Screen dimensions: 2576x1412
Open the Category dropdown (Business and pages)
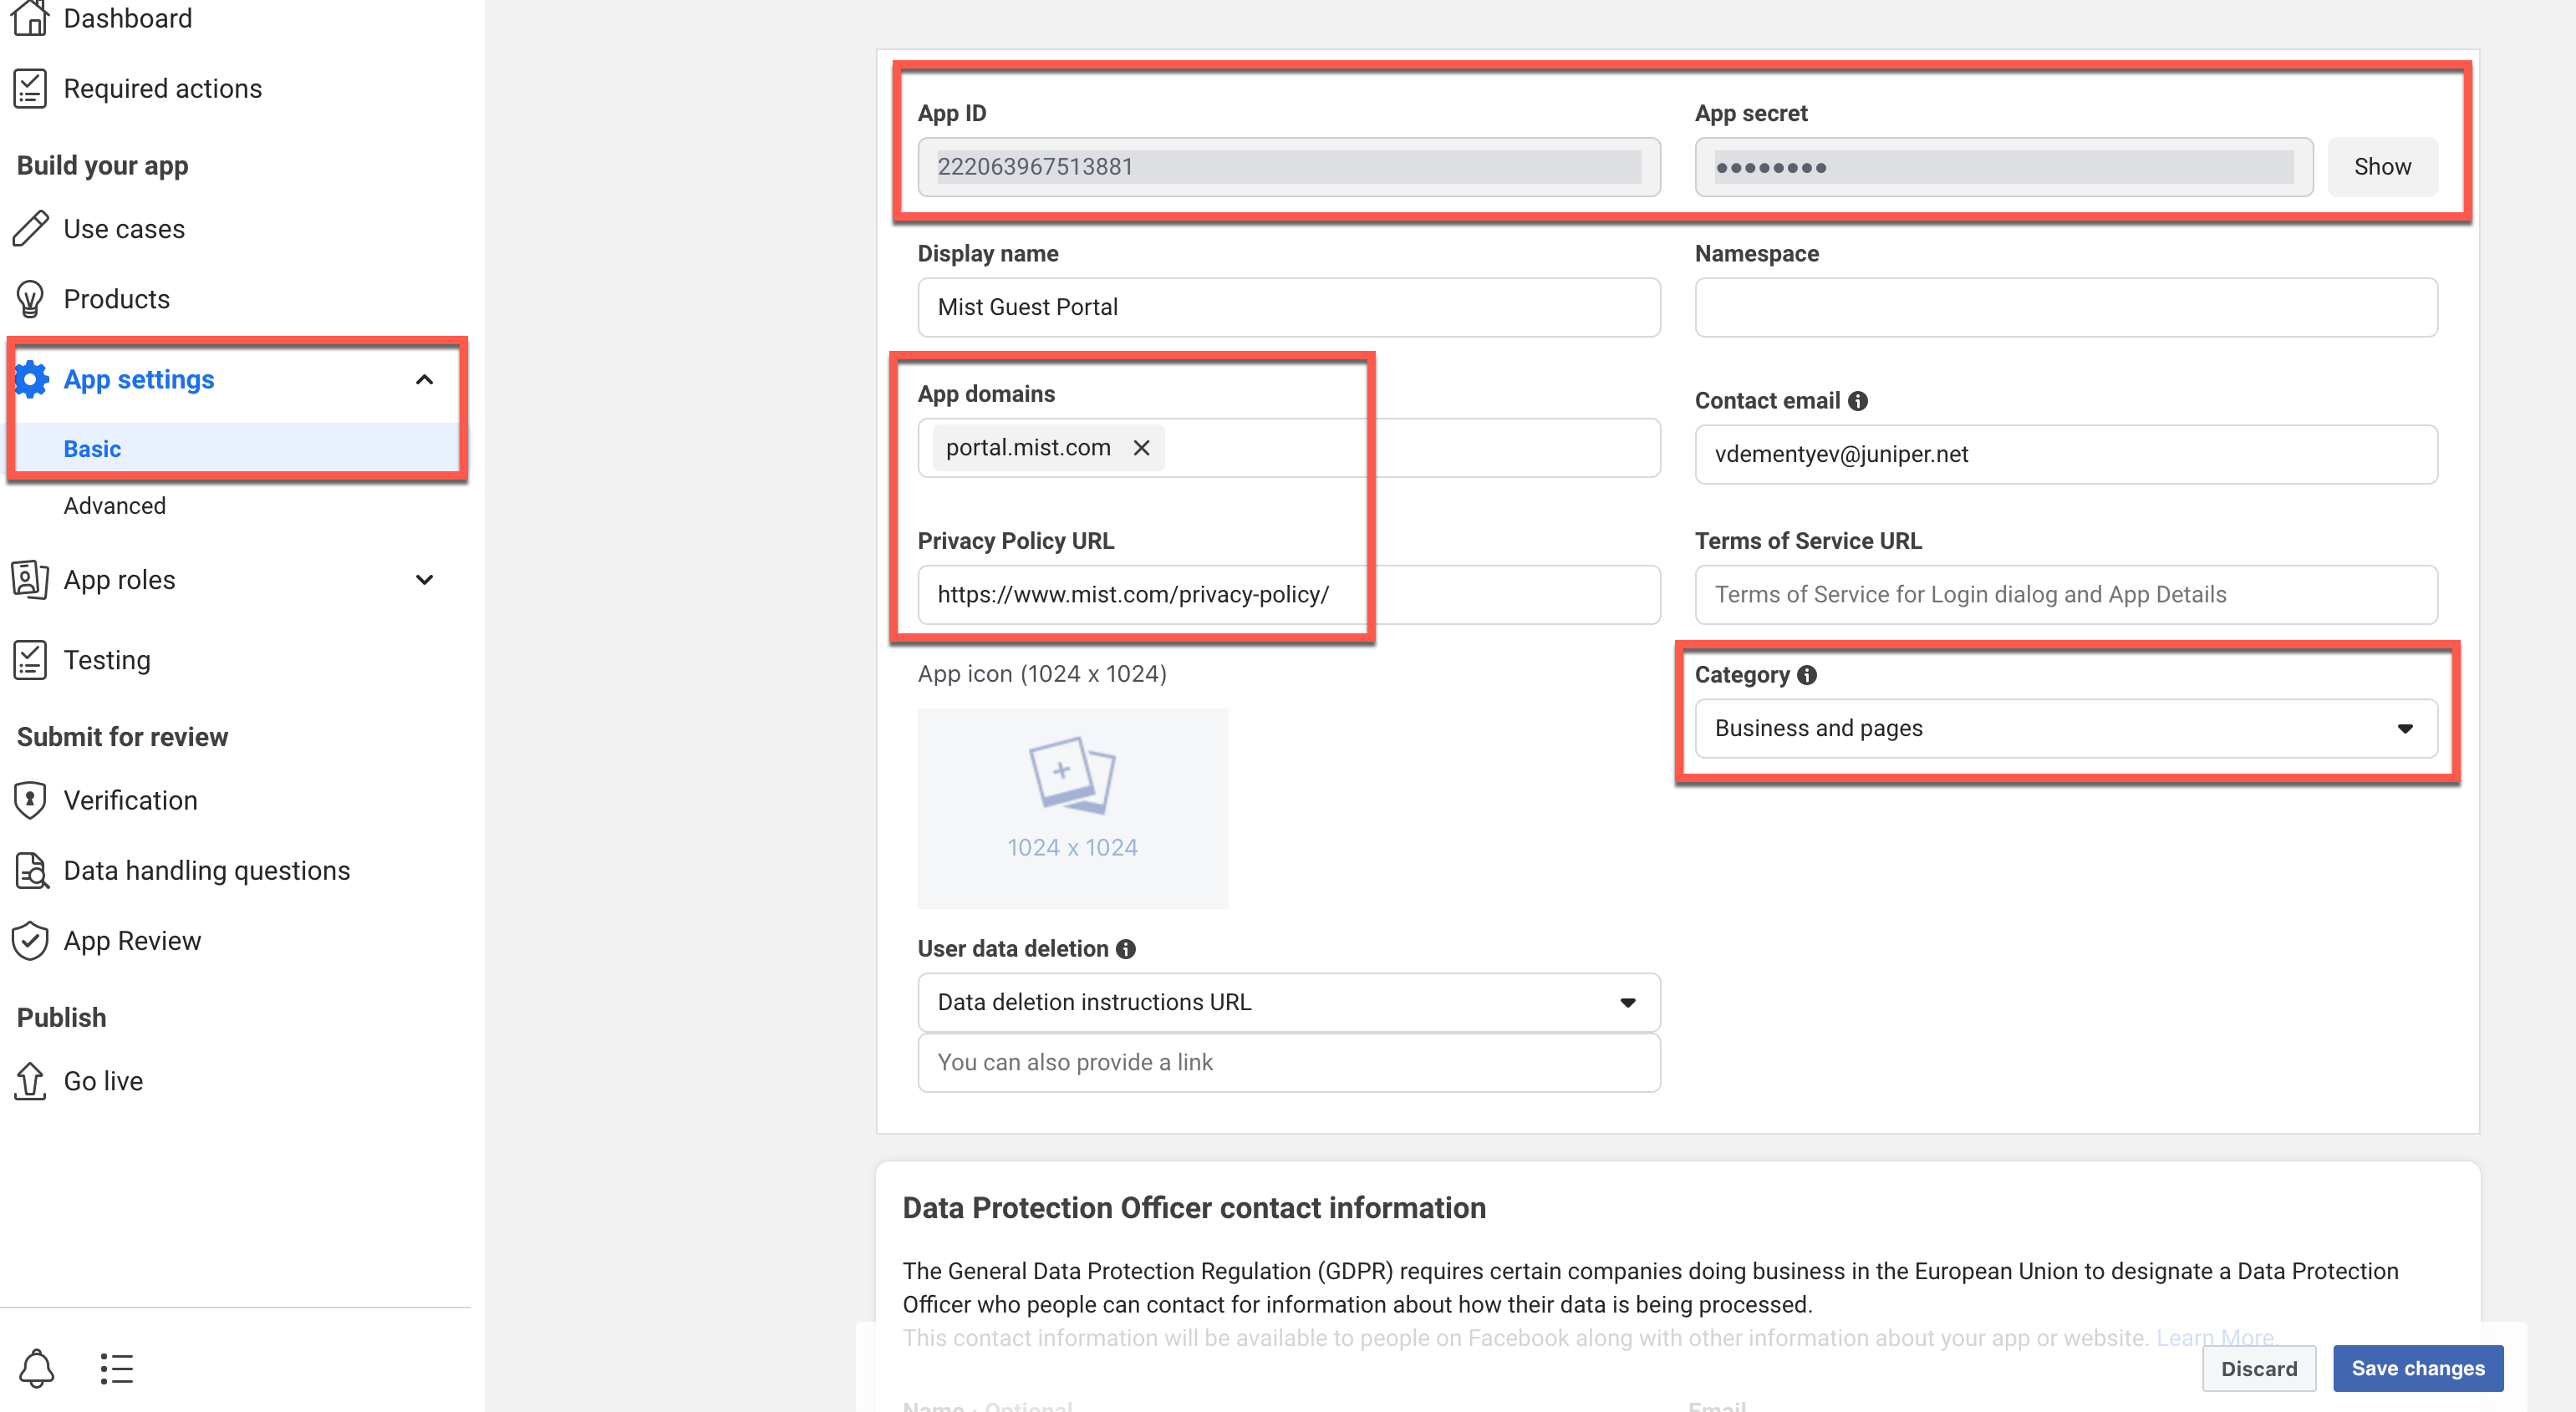[2066, 729]
